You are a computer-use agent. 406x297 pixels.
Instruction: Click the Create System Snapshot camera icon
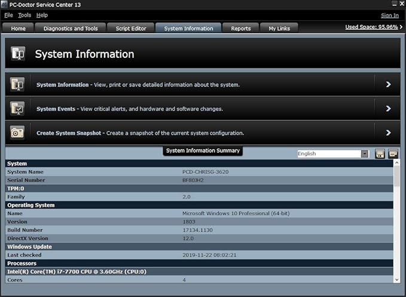pyautogui.click(x=17, y=133)
